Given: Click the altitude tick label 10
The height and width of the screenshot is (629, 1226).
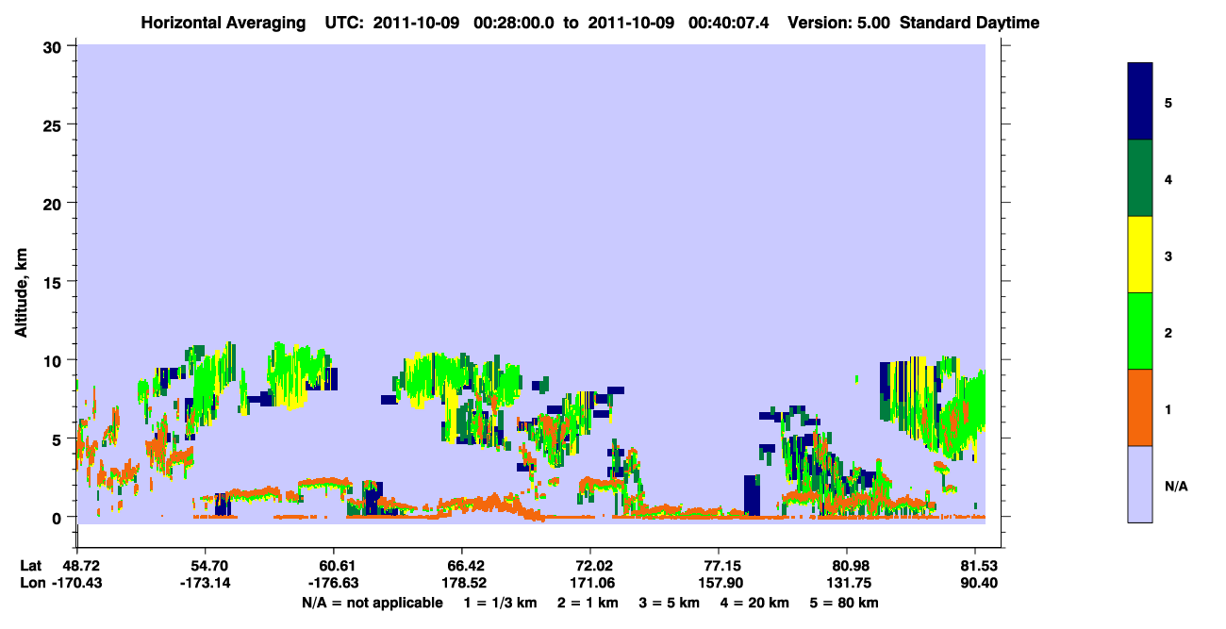Looking at the screenshot, I should (x=55, y=360).
